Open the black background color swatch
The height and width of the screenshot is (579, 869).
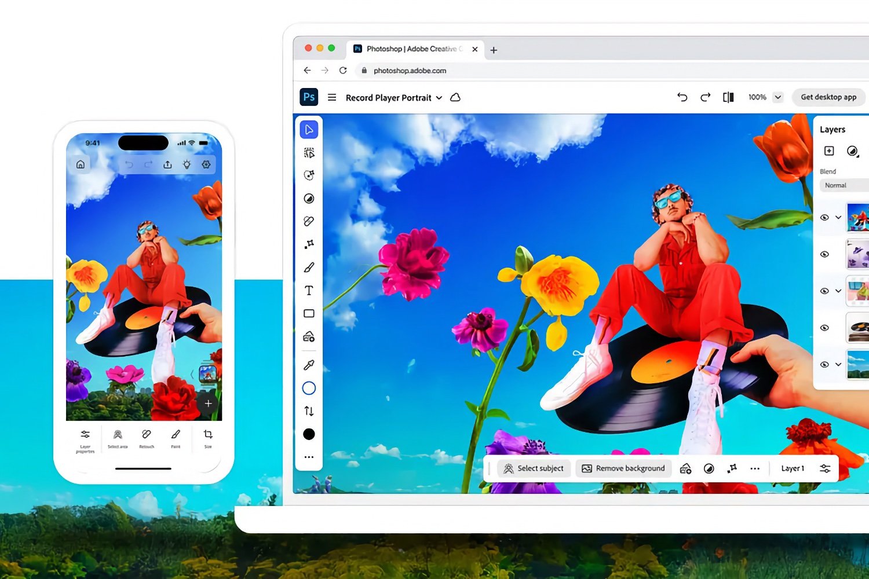(x=309, y=434)
